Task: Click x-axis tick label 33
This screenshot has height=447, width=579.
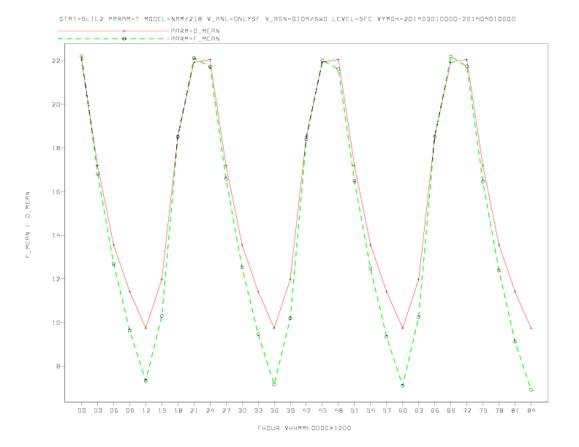Action: coord(259,410)
